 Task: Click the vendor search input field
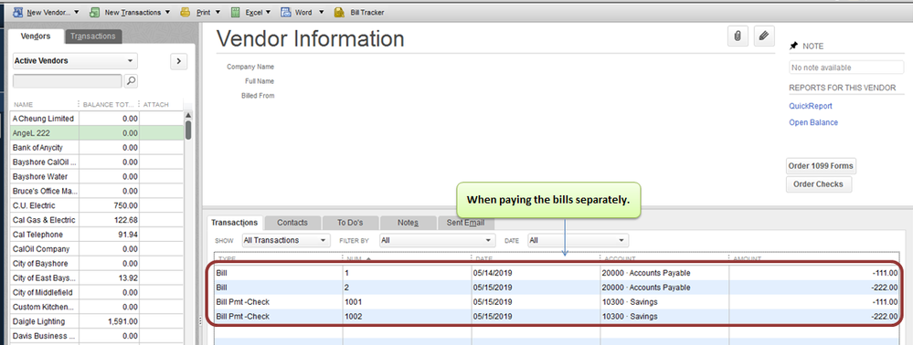68,81
